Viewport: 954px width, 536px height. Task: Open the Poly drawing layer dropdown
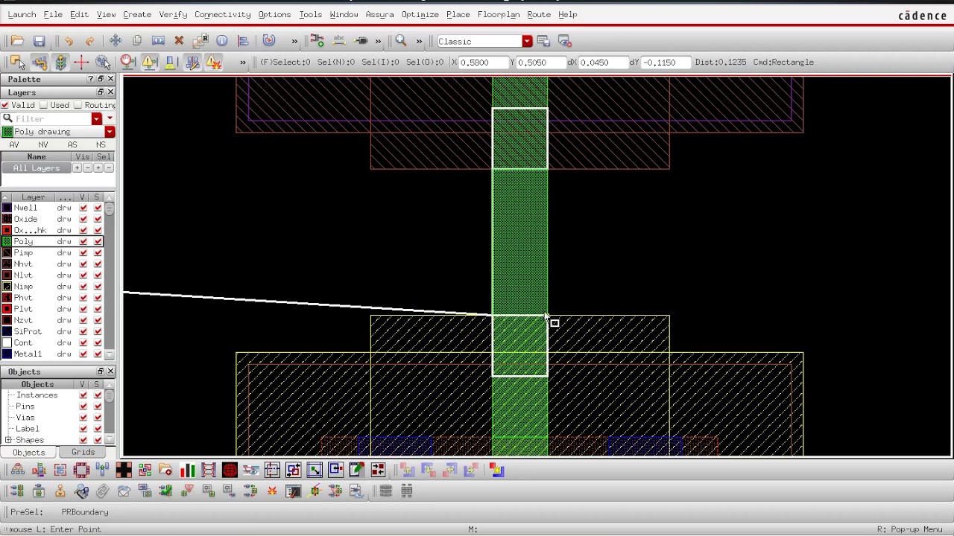pyautogui.click(x=110, y=132)
